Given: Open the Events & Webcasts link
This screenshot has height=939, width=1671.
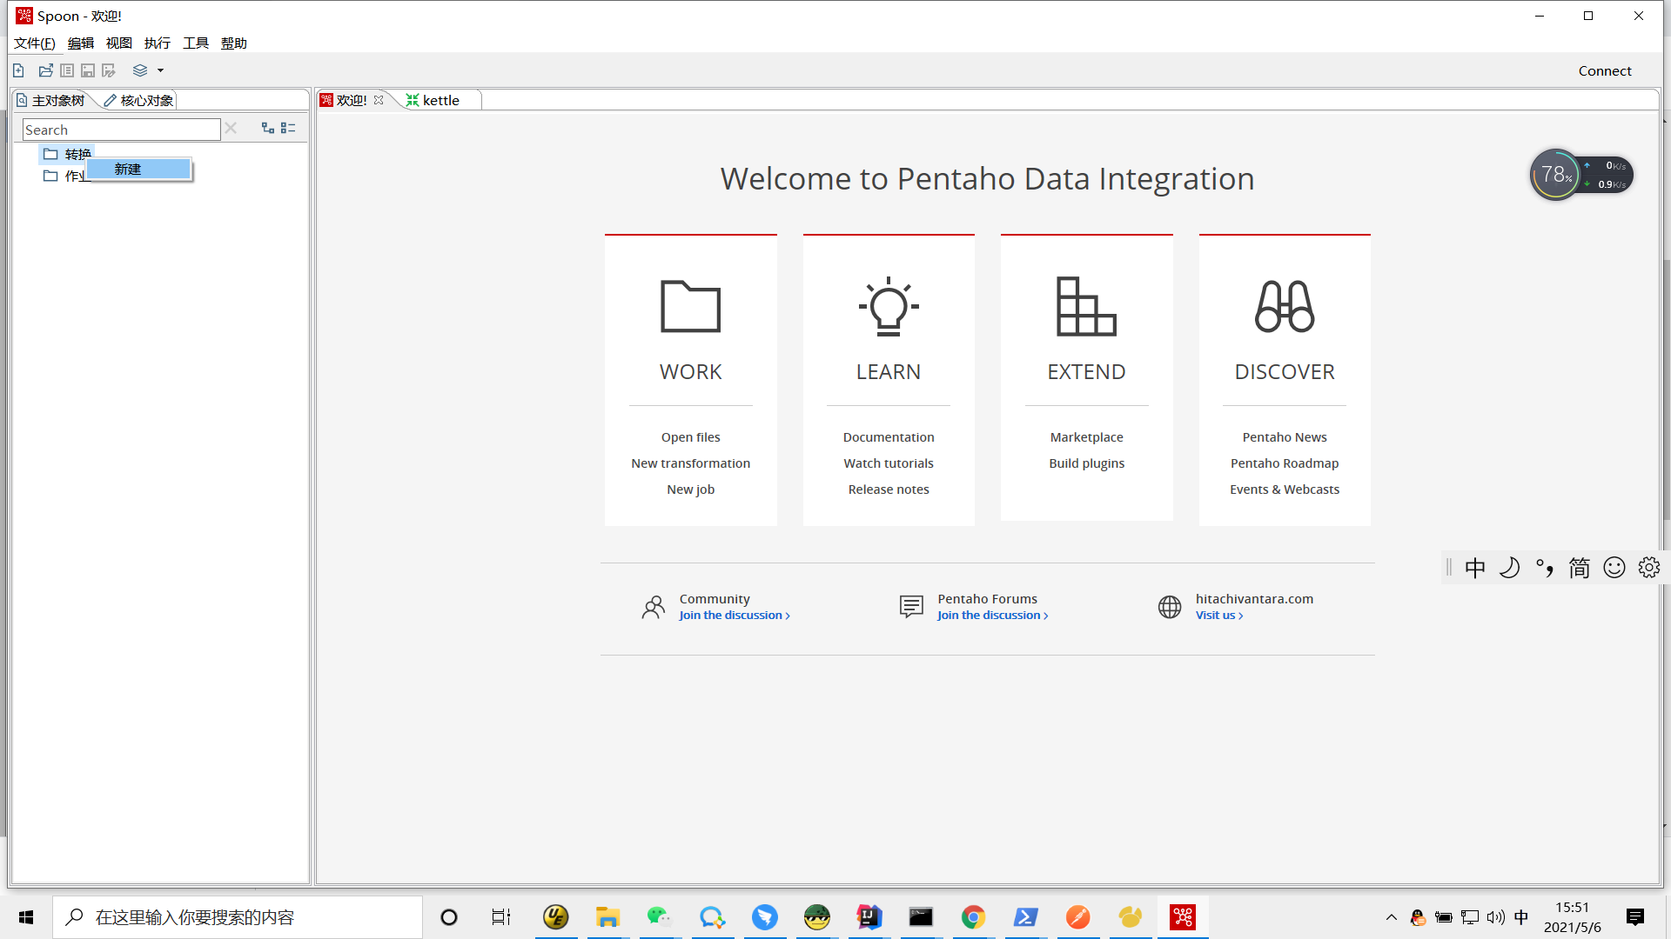Looking at the screenshot, I should tap(1285, 489).
